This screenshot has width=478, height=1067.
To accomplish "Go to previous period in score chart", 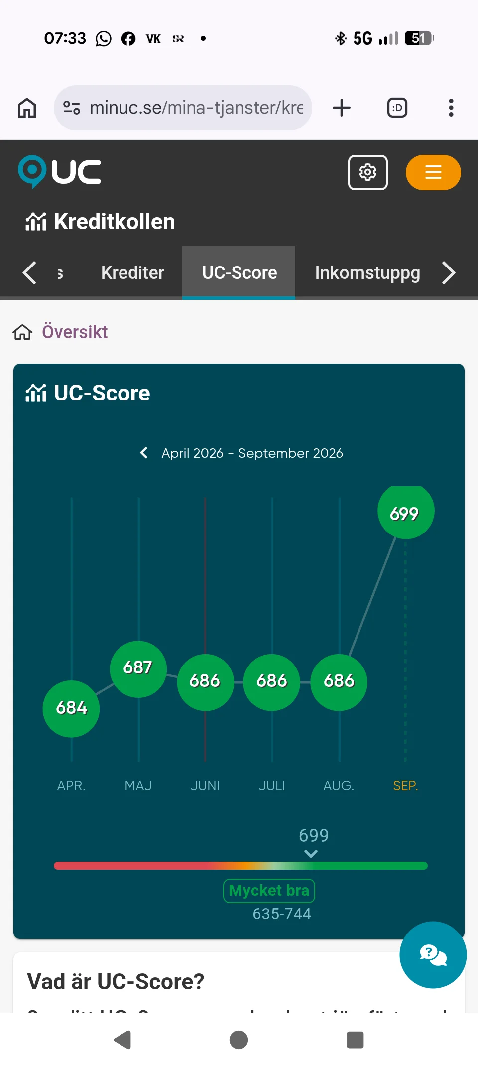I will (144, 453).
